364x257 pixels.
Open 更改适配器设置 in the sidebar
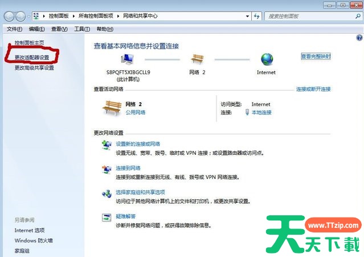click(32, 58)
